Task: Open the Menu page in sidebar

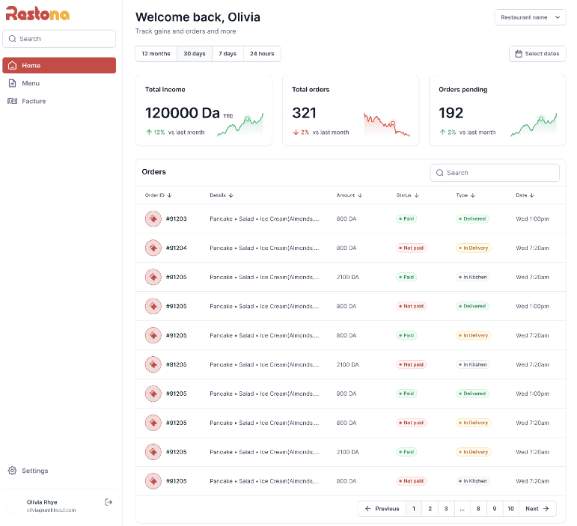Action: [x=59, y=83]
